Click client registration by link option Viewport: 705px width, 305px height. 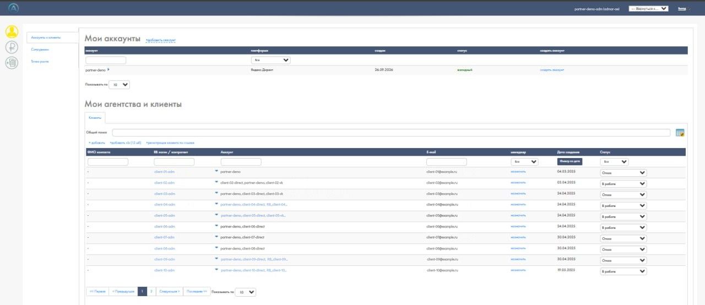pyautogui.click(x=170, y=143)
